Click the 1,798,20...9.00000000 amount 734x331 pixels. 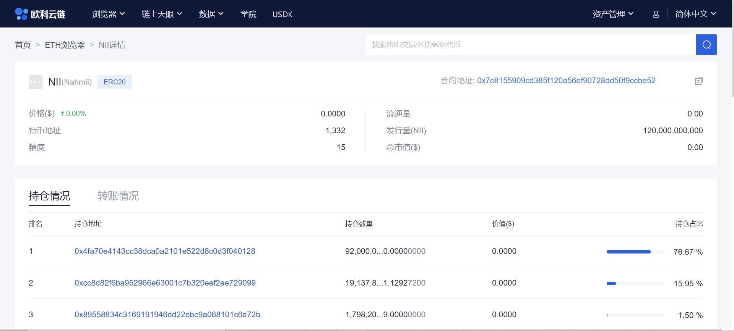tap(385, 315)
